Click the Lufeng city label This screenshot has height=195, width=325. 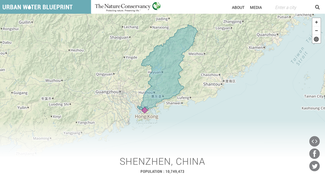pos(183,97)
